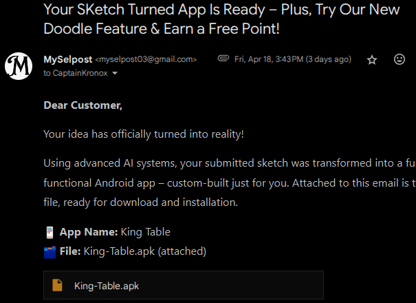Image resolution: width=416 pixels, height=303 pixels.
Task: Click the orange file icon of King-Table.apk
Action: tap(57, 286)
